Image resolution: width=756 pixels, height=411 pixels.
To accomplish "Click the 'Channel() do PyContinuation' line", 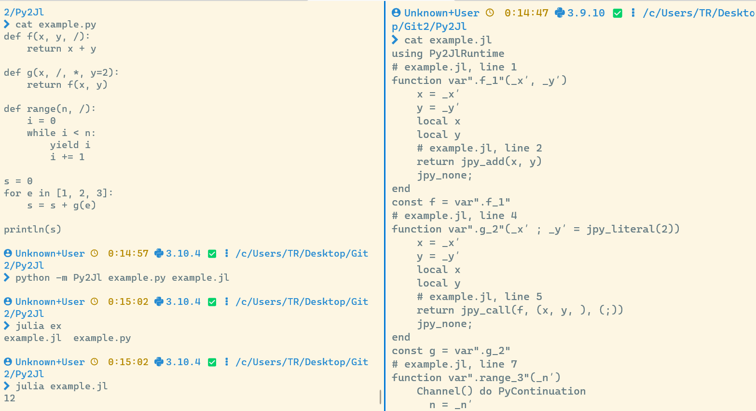I will [501, 391].
